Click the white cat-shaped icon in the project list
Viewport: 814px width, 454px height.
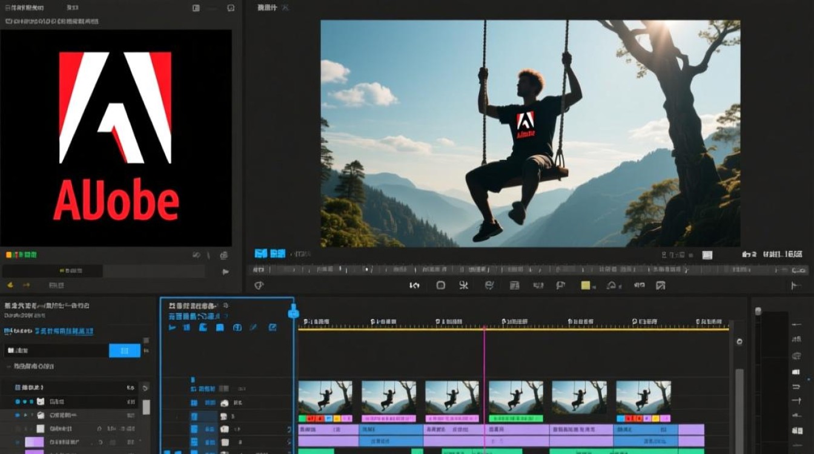point(41,401)
